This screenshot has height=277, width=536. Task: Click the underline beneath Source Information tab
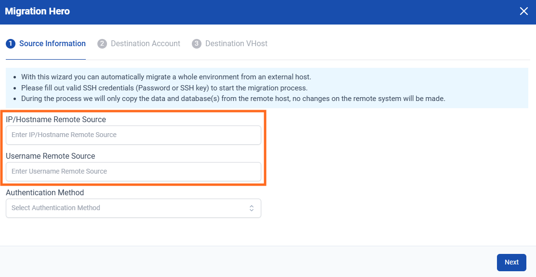pyautogui.click(x=46, y=59)
